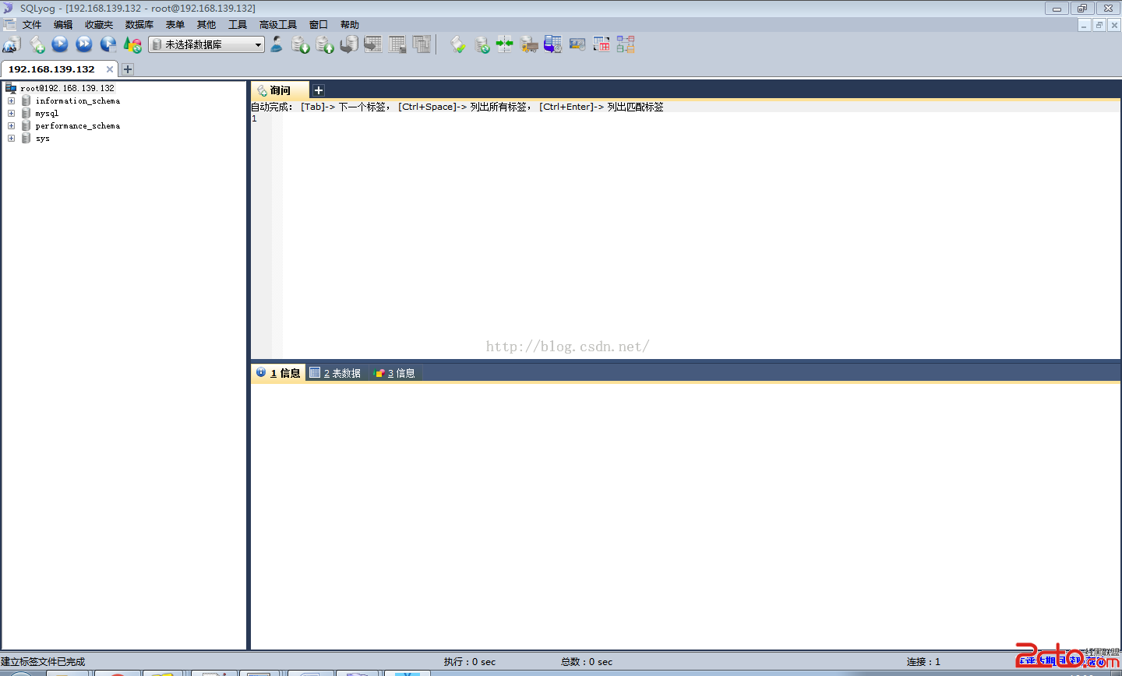Click the 建立标签文件已完成 status text
The image size is (1122, 676).
click(x=43, y=661)
